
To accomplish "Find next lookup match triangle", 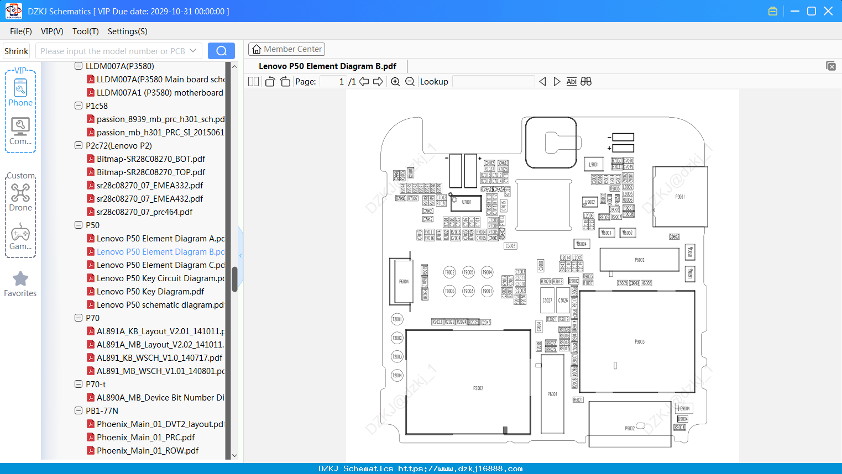I will [557, 82].
